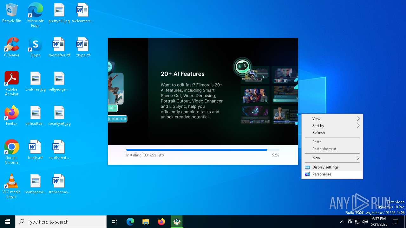Launch Firefox from the taskbar
406x228 pixels.
[x=161, y=222]
